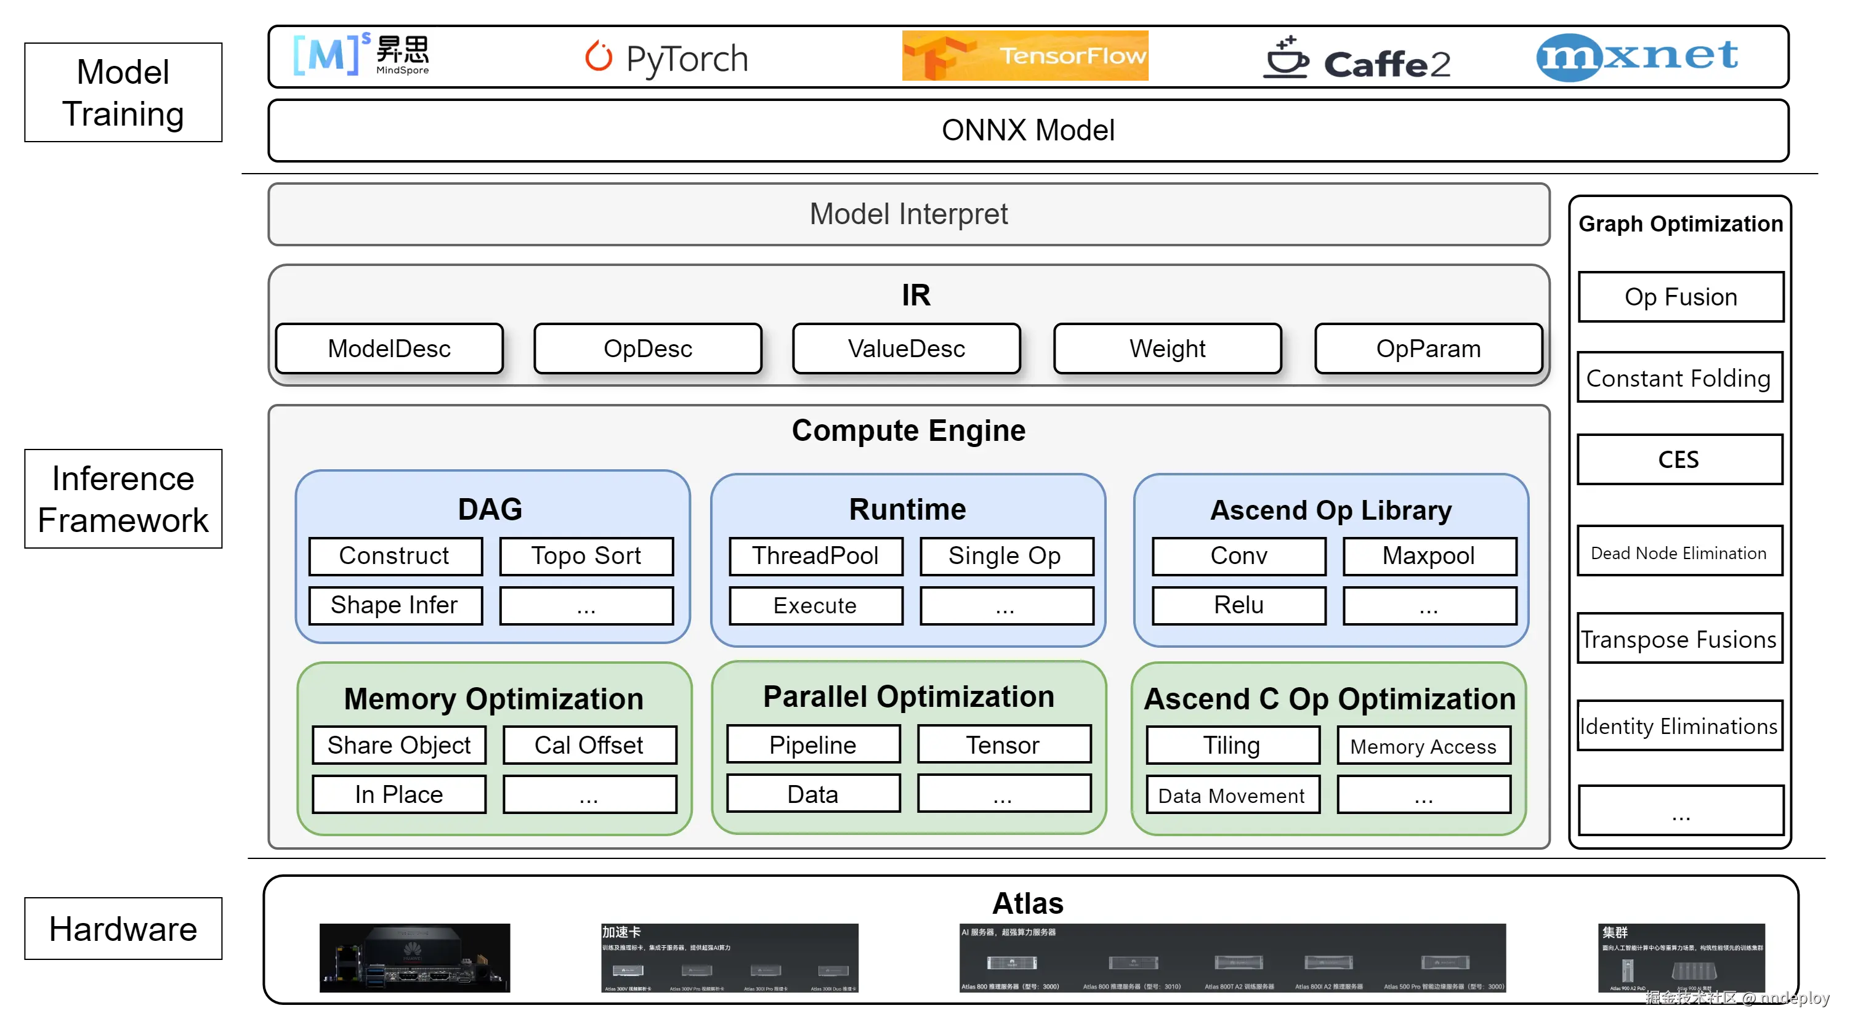The width and height of the screenshot is (1855, 1032).
Task: Select the Pipeline box in Parallel Optimization
Action: click(813, 744)
